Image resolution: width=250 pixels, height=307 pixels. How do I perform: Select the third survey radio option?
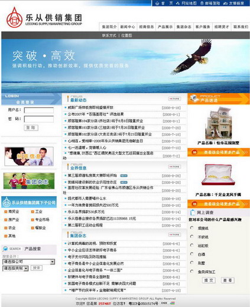[x=191, y=245]
